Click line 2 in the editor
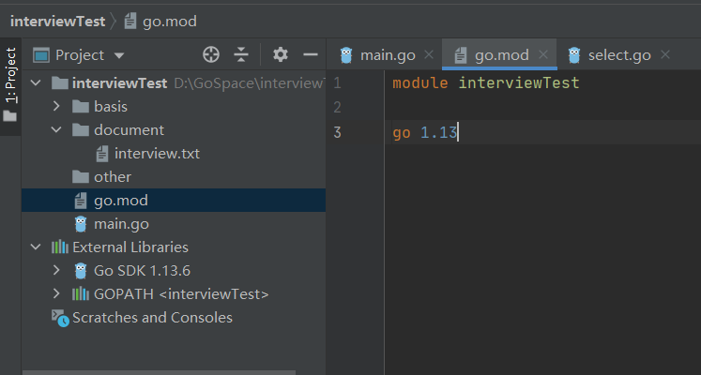The width and height of the screenshot is (701, 375). pyautogui.click(x=516, y=108)
